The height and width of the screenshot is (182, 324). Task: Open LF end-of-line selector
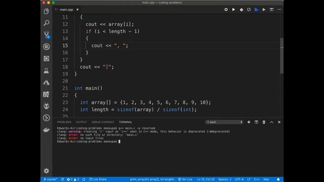tap(249, 179)
